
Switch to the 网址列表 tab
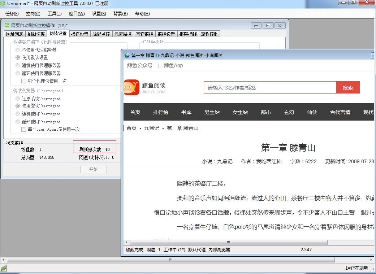(14, 34)
